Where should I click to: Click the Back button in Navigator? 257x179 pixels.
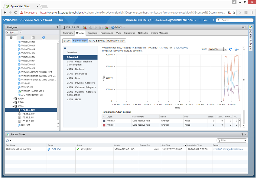click(x=12, y=33)
